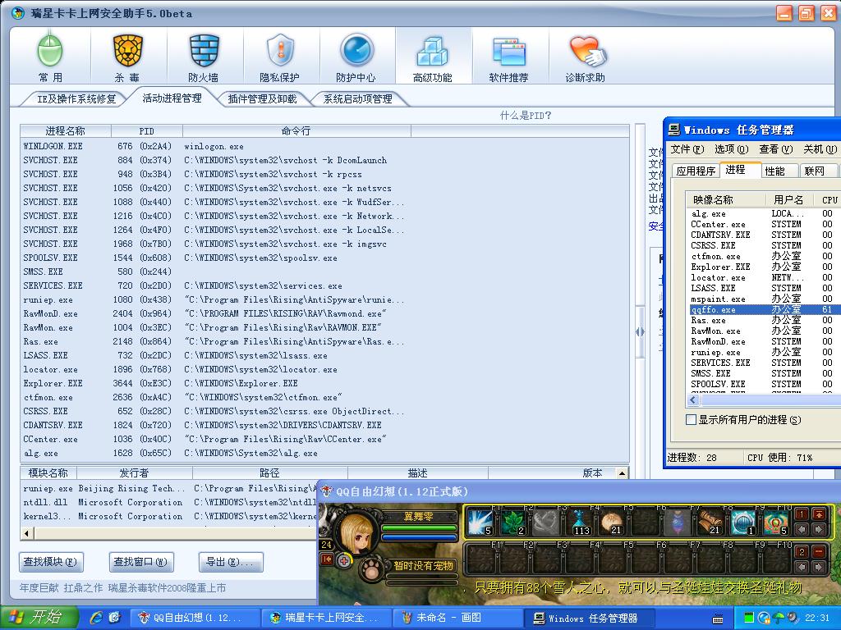Click the first green tray icon
This screenshot has height=630, width=841.
(x=749, y=619)
